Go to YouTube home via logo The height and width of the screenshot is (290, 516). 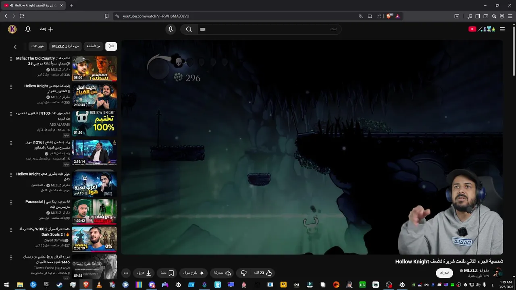point(482,29)
